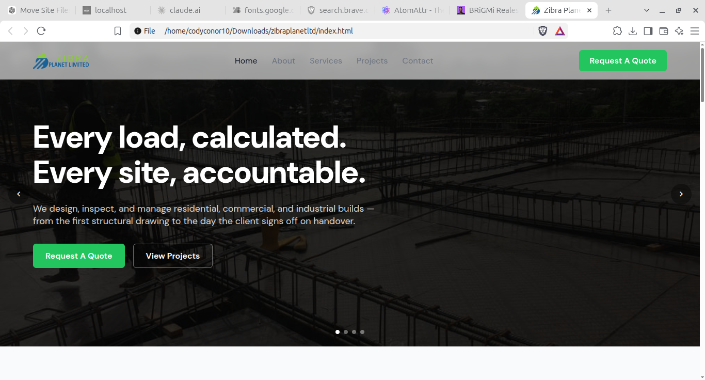Screen dimensions: 705x380
Task: Click the browser forward arrow
Action: point(26,31)
